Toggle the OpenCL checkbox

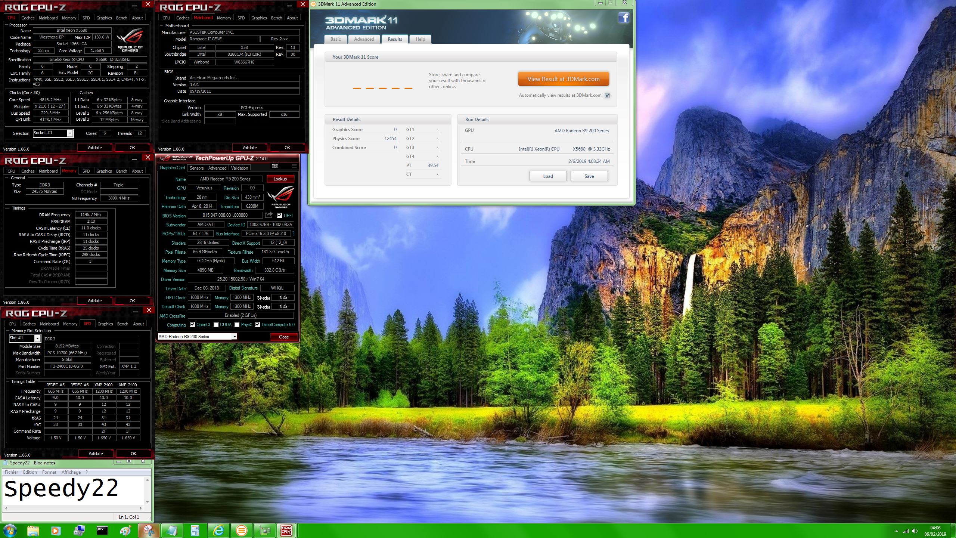click(192, 325)
